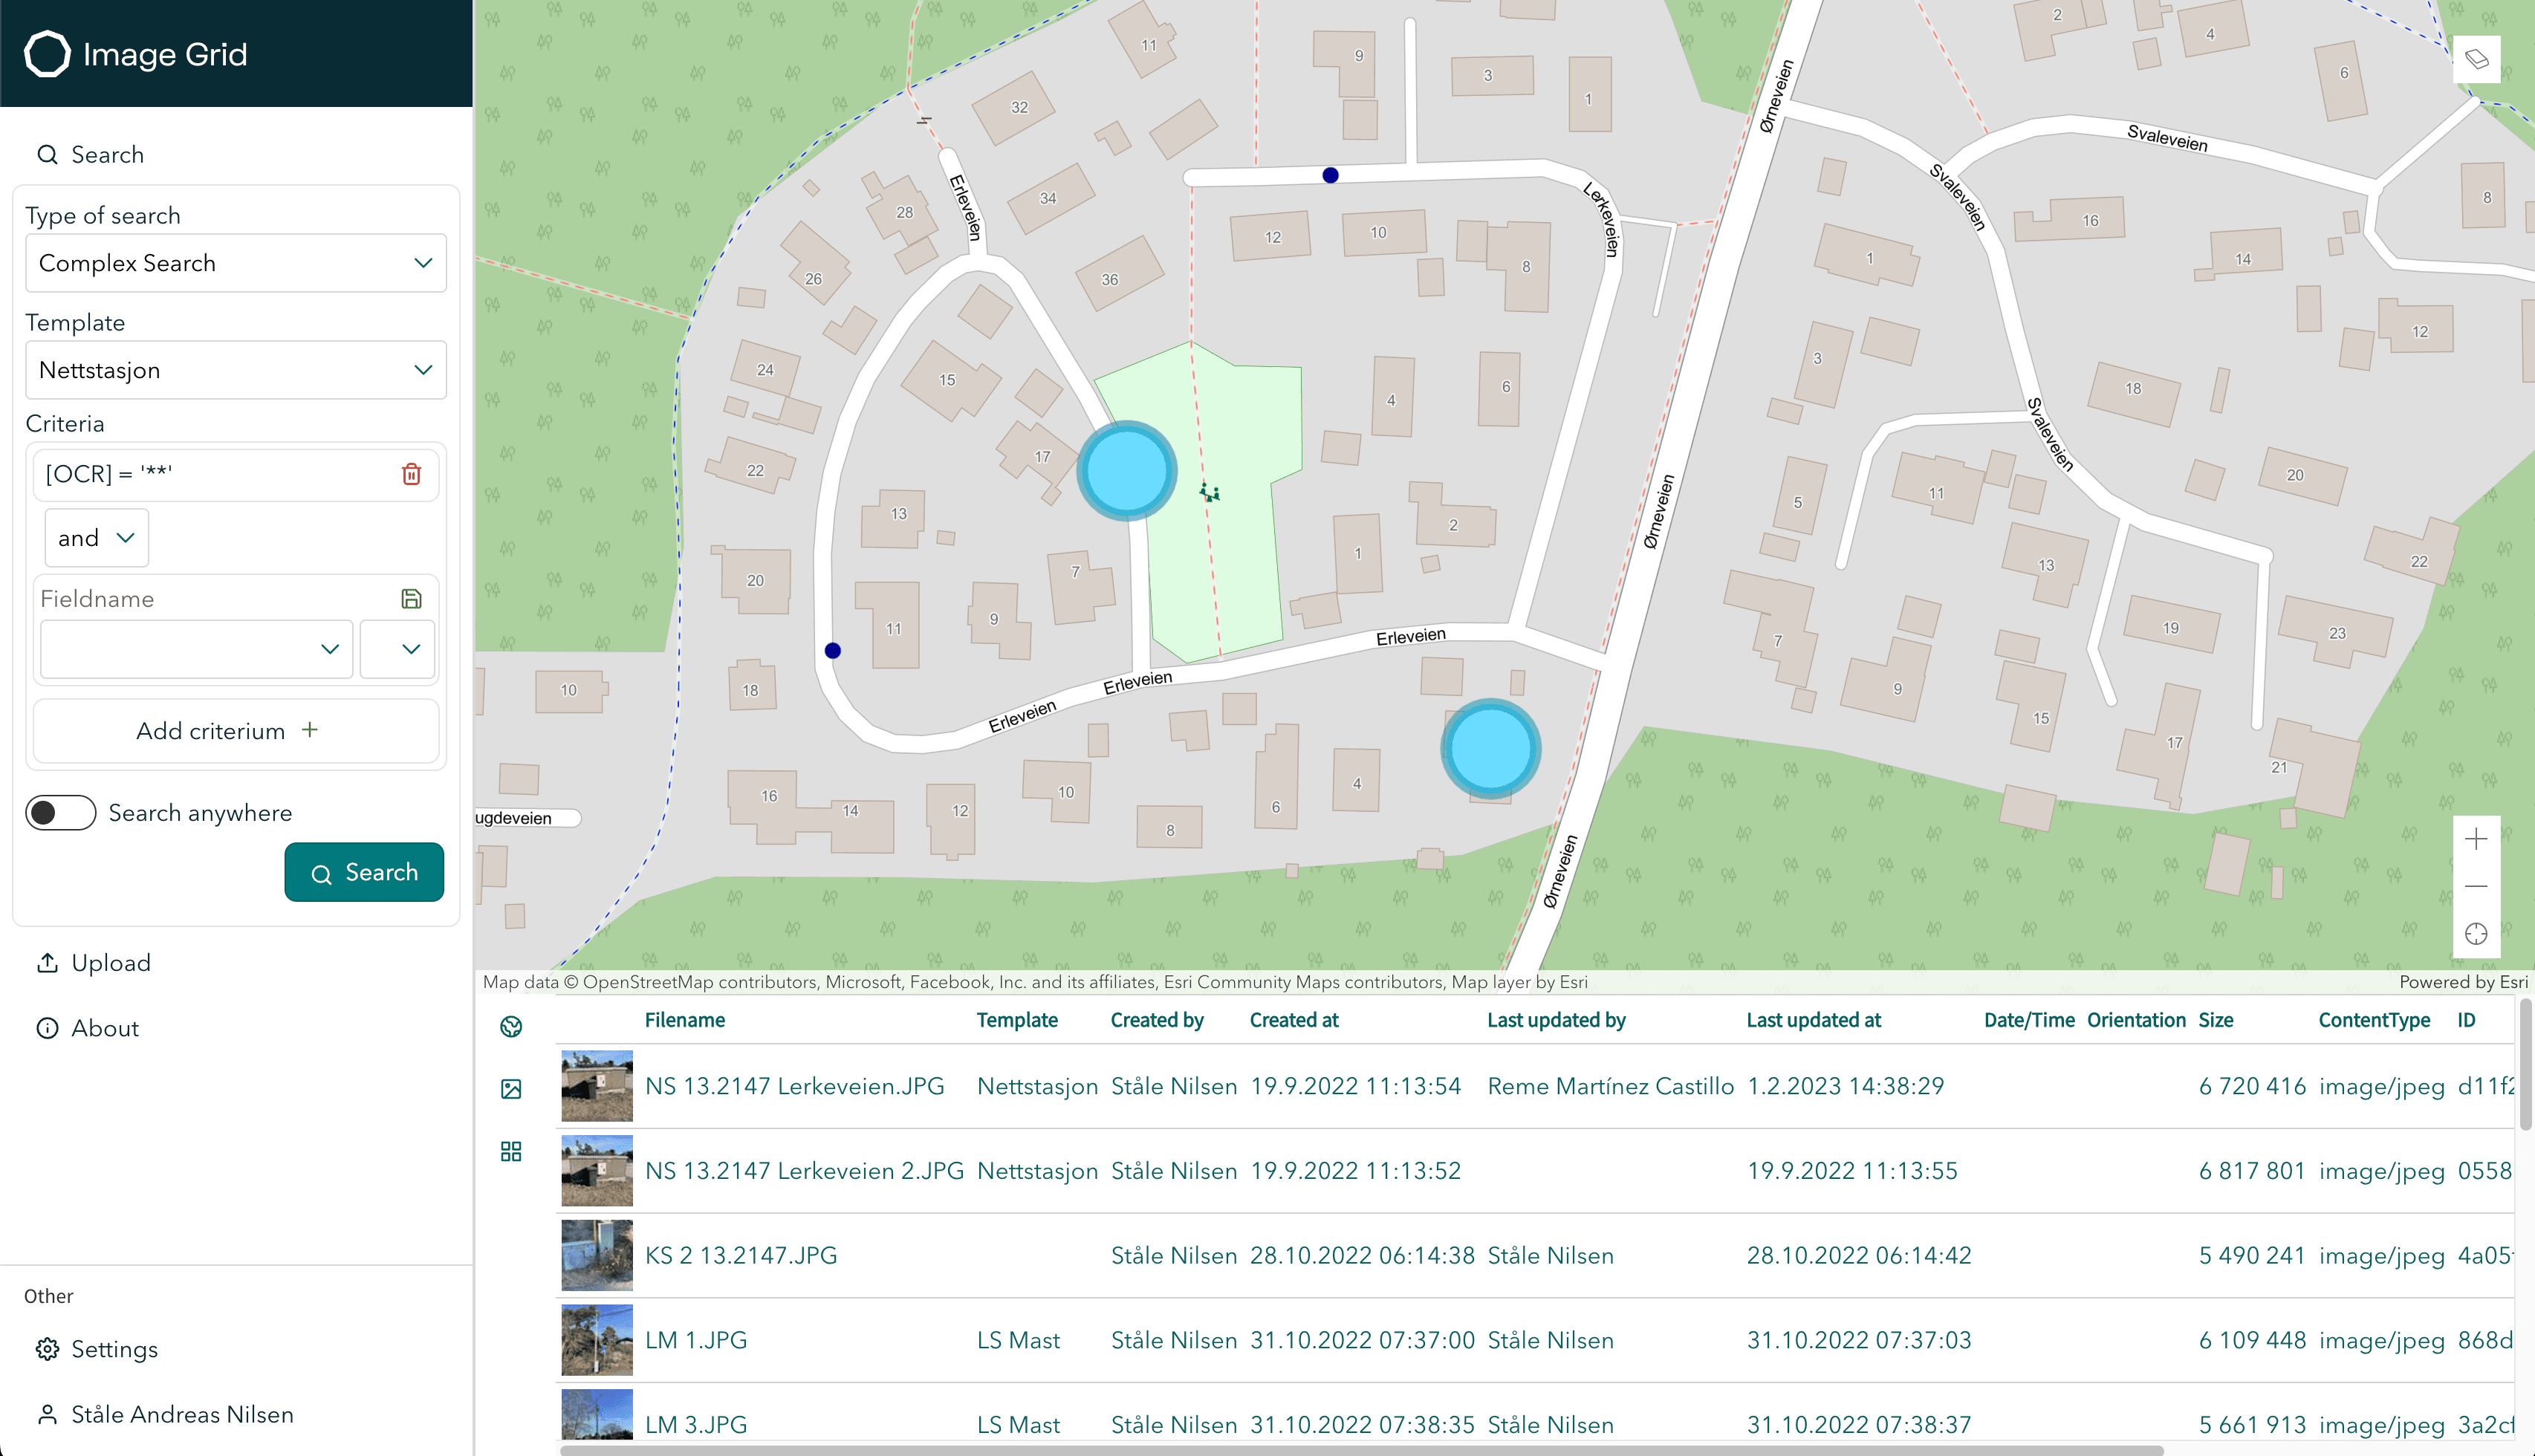Open thumbnail of NS 13.2147 Lerkeveien.JPG

(x=597, y=1085)
